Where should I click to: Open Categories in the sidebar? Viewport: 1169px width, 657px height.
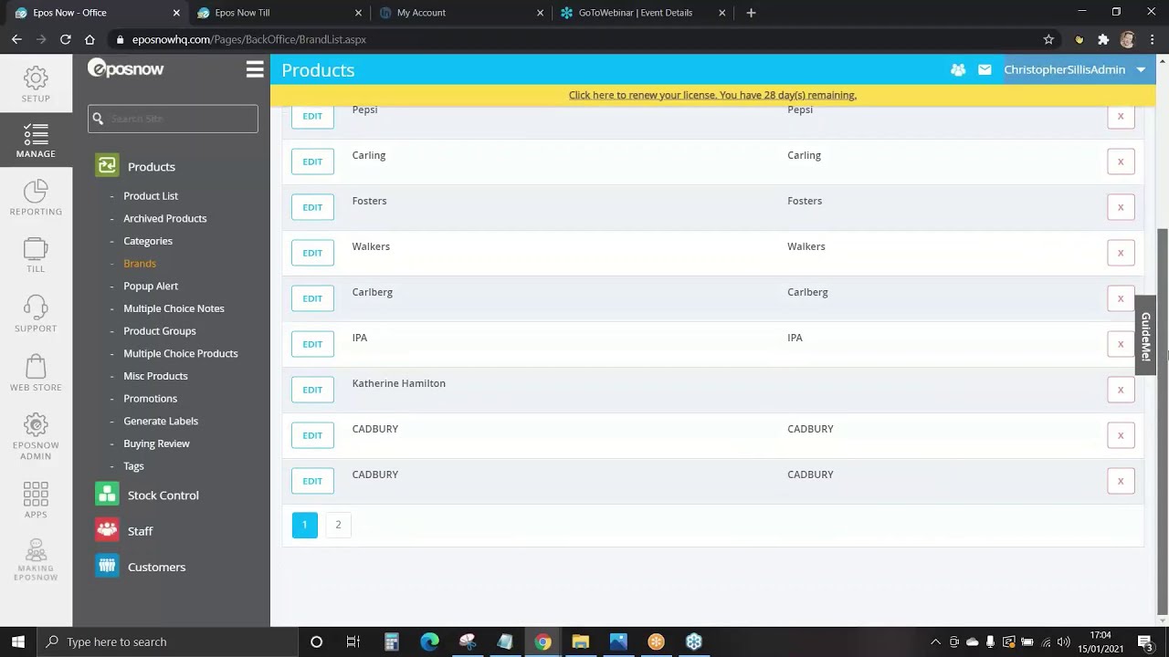148,241
